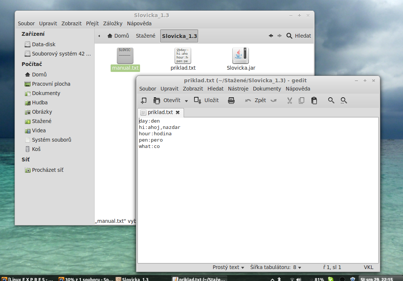Click the Uložit save button
This screenshot has height=281, width=403.
click(x=207, y=101)
